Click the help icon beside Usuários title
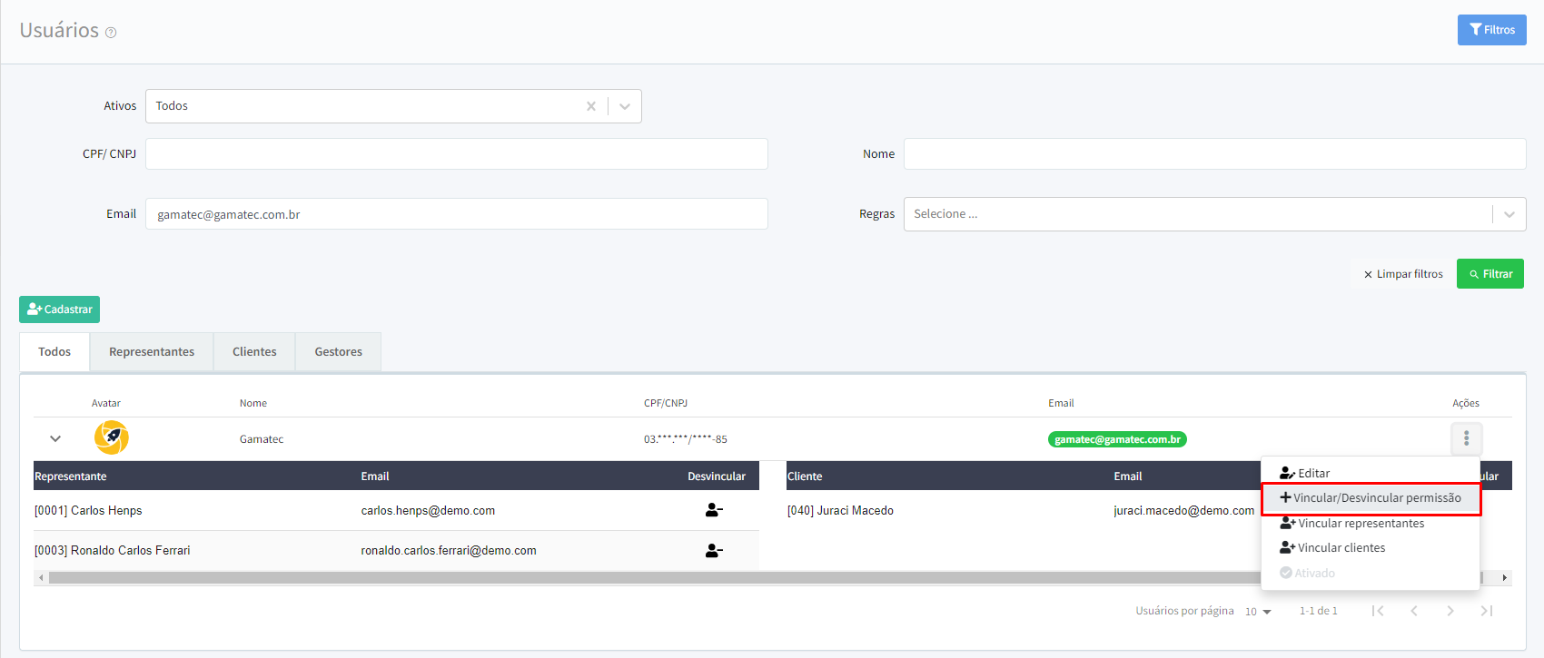The height and width of the screenshot is (658, 1544). (x=111, y=33)
